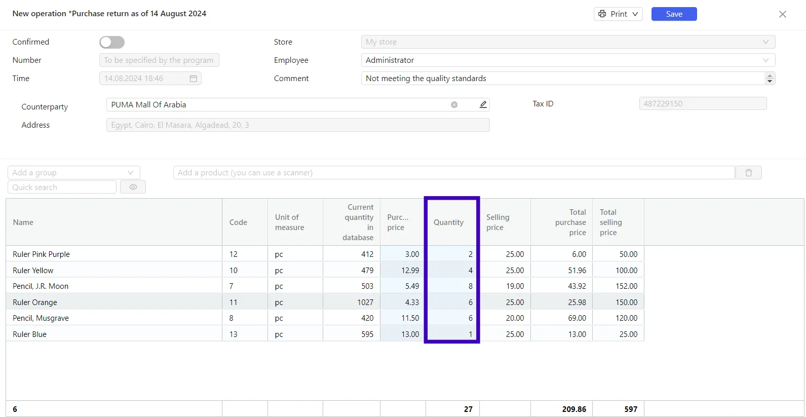The height and width of the screenshot is (417, 806).
Task: Click the Selling price column header
Action: pyautogui.click(x=505, y=222)
